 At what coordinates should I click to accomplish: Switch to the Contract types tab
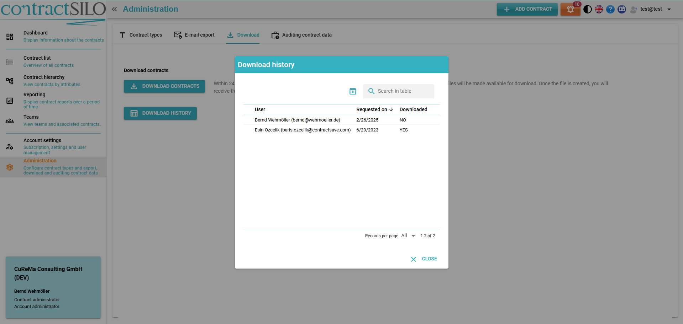pyautogui.click(x=141, y=35)
